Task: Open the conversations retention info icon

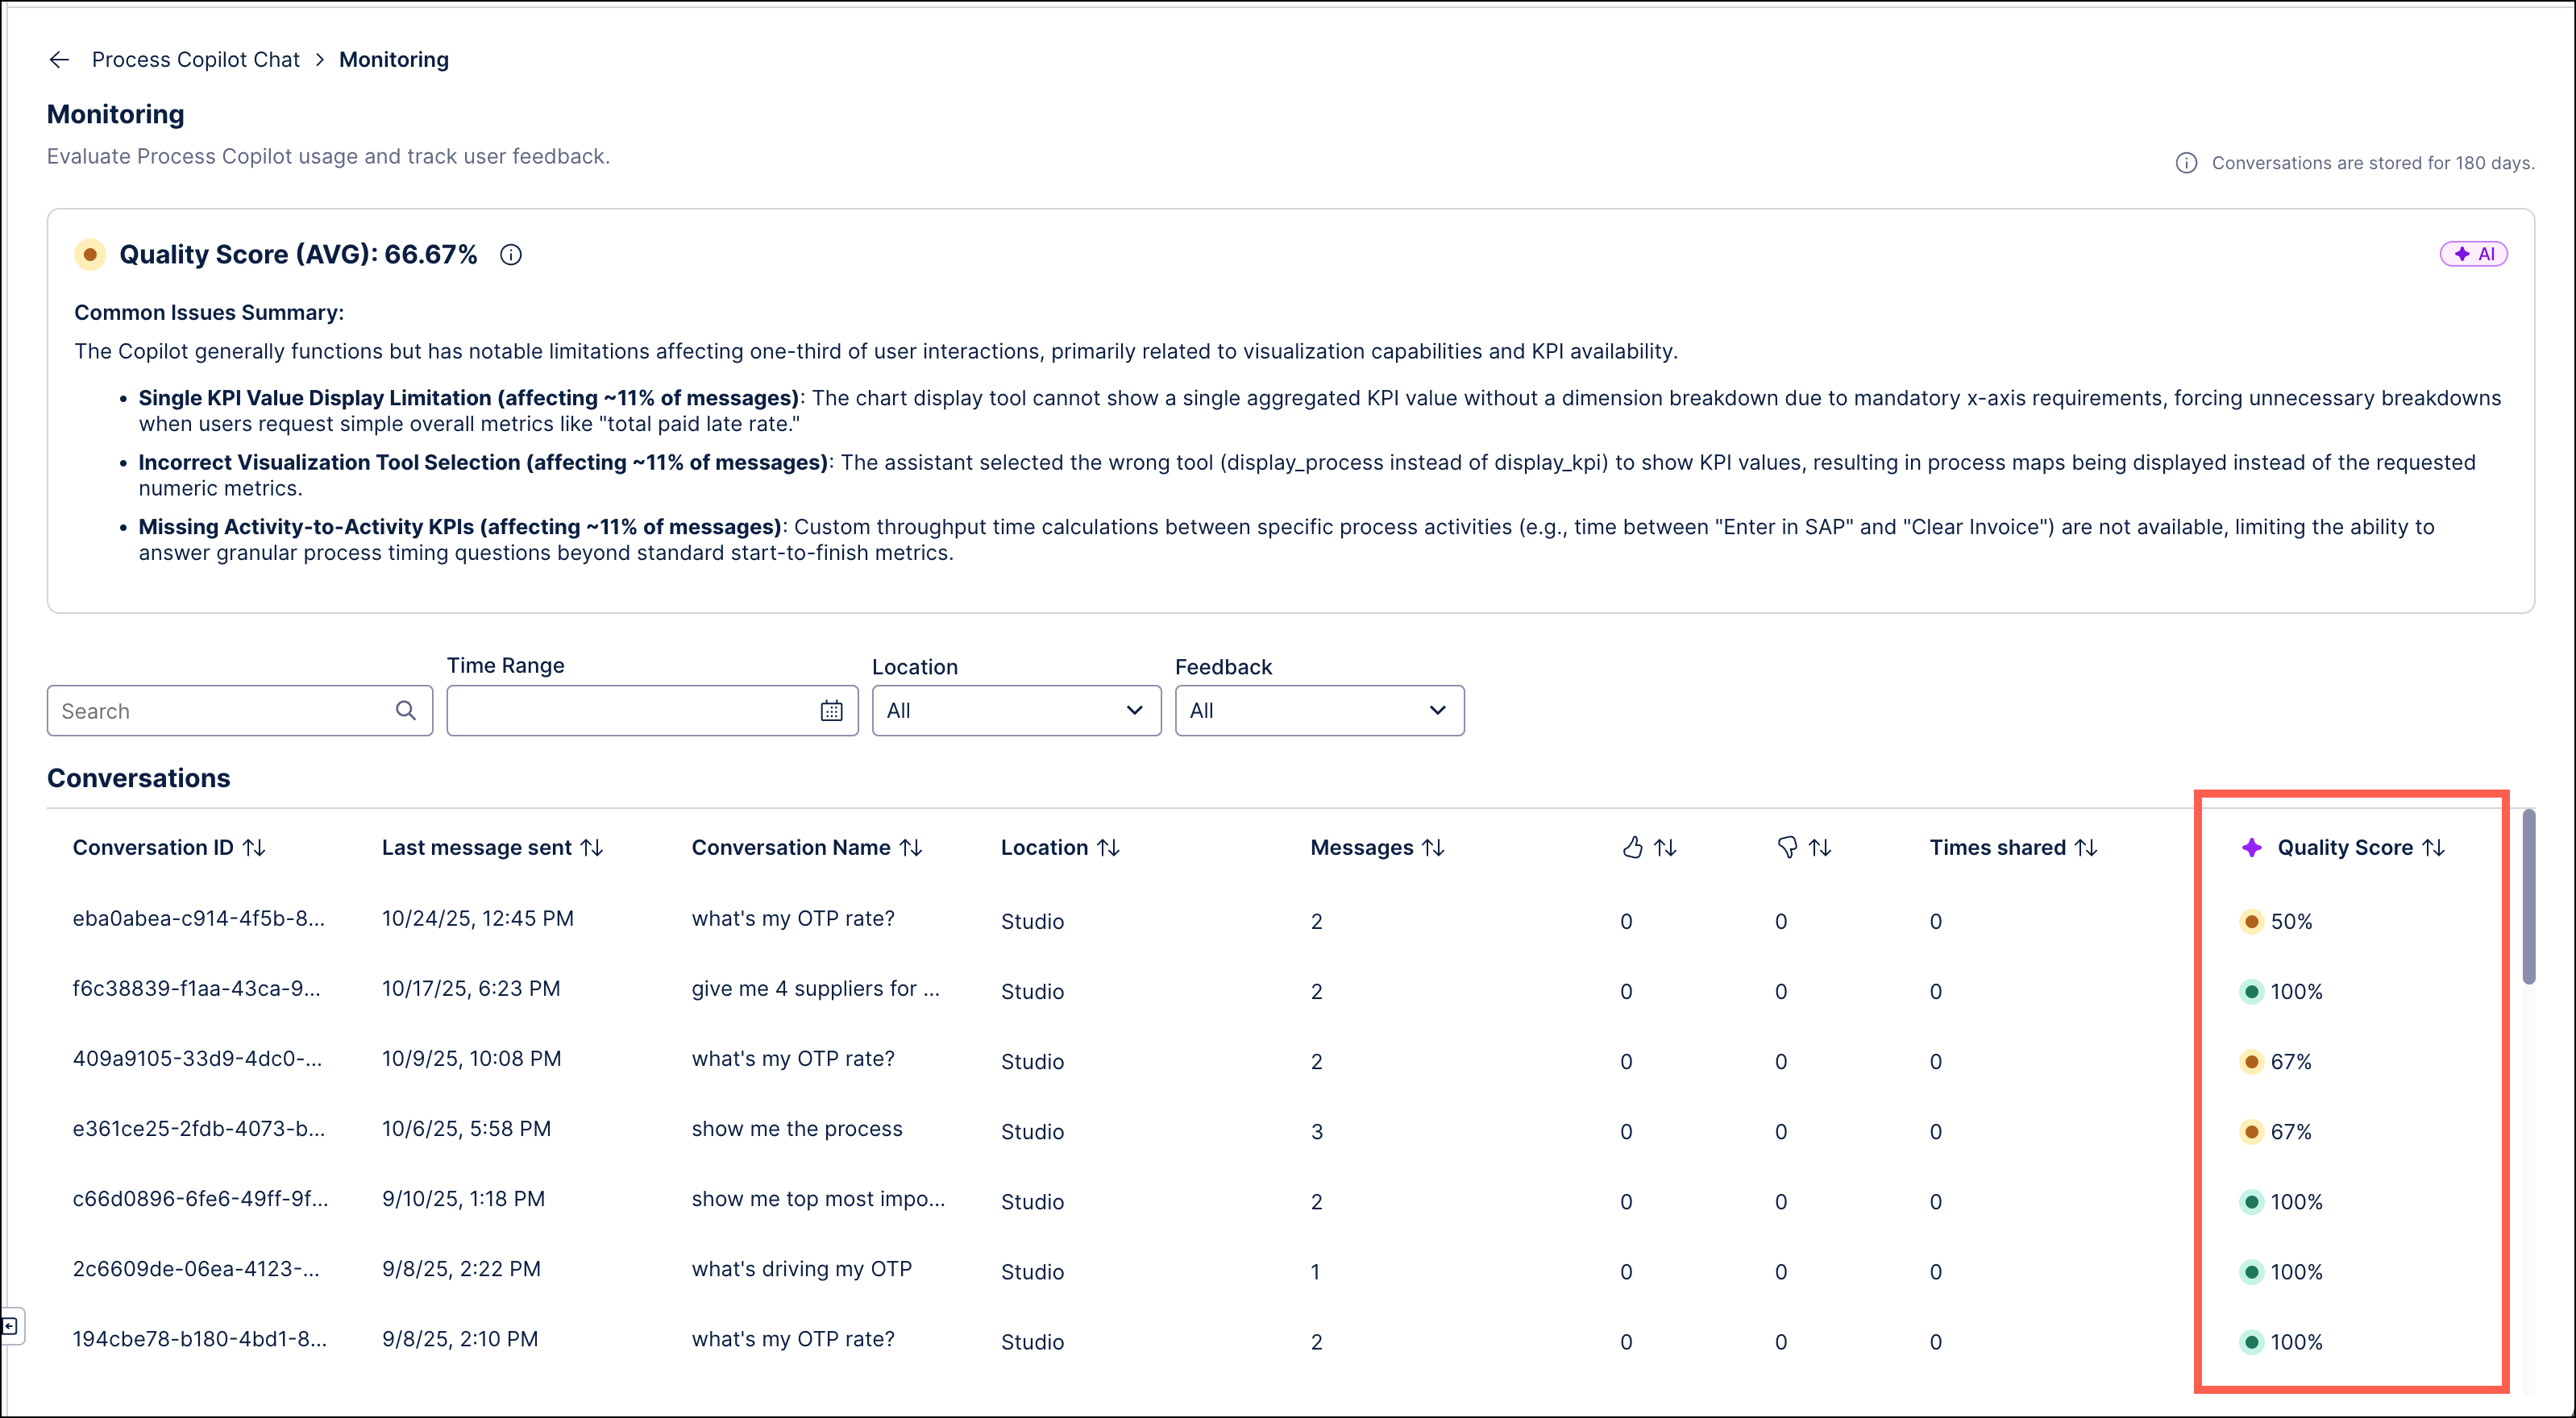Action: tap(2185, 162)
